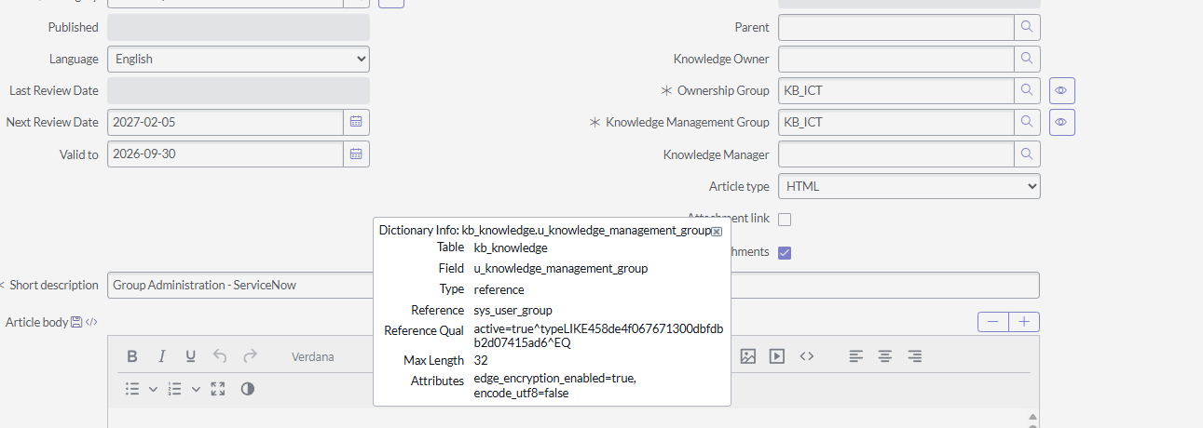Click into the Valid to date field
The height and width of the screenshot is (428, 1203).
(225, 154)
